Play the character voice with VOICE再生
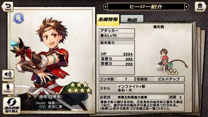The width and height of the screenshot is (208, 117). point(8,75)
